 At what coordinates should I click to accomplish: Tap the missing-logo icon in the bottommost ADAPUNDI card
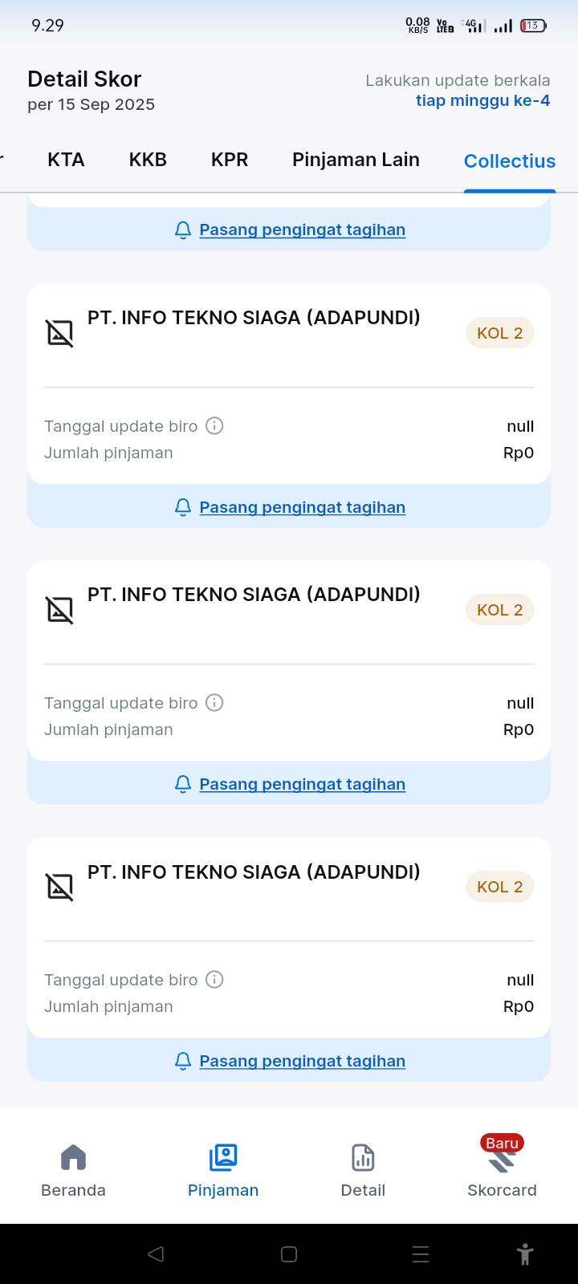click(x=60, y=887)
